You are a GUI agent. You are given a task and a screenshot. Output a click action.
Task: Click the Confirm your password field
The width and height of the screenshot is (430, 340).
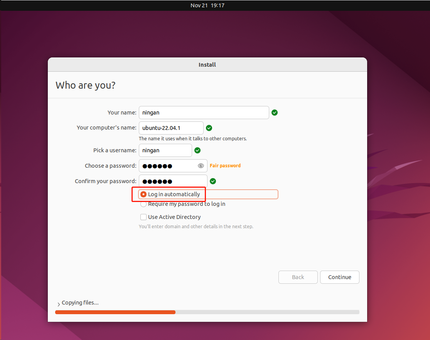click(x=173, y=181)
